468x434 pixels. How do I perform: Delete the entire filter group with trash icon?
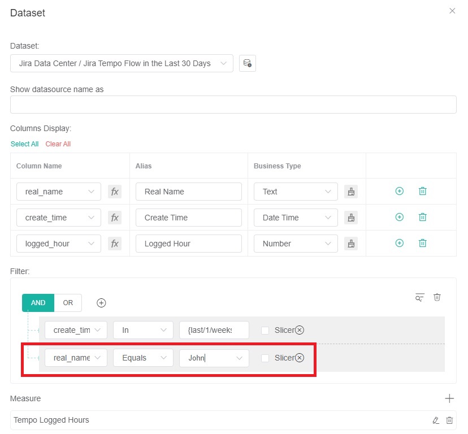tap(437, 297)
